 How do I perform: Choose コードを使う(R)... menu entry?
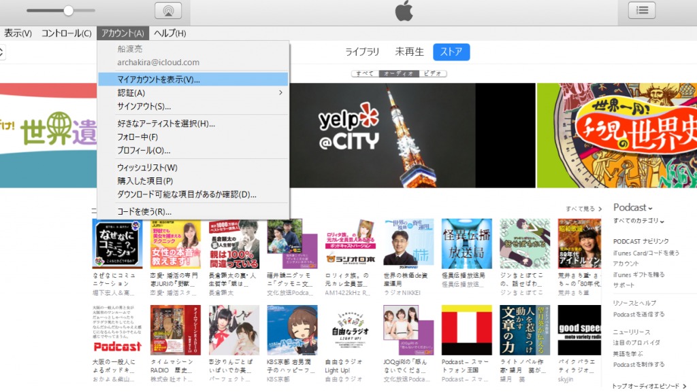click(x=193, y=211)
